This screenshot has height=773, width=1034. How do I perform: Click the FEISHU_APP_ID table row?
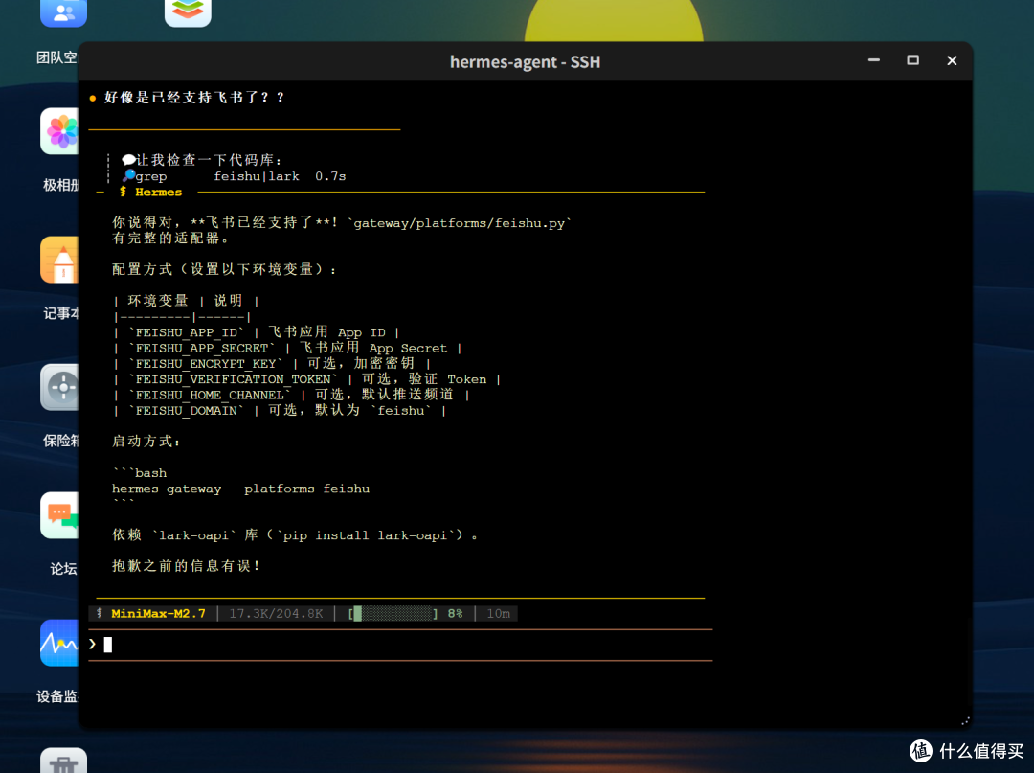[256, 331]
